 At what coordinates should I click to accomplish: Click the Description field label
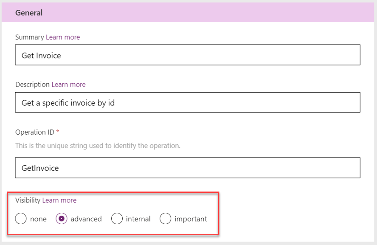[x=32, y=84]
